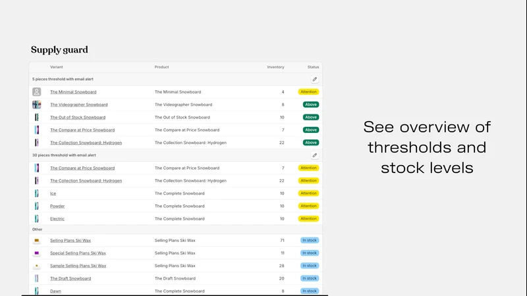527x296 pixels.
Task: Open the Dawn variant link
Action: click(56, 291)
